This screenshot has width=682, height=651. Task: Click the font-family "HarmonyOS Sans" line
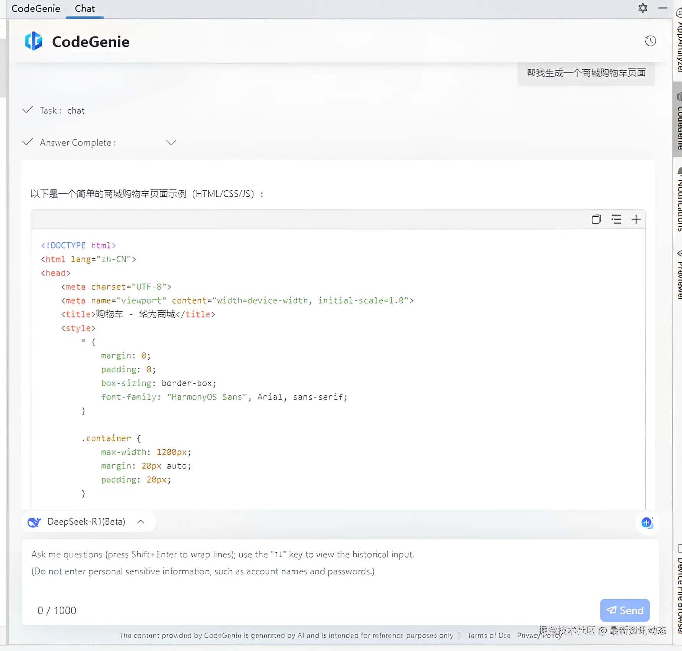pos(224,397)
